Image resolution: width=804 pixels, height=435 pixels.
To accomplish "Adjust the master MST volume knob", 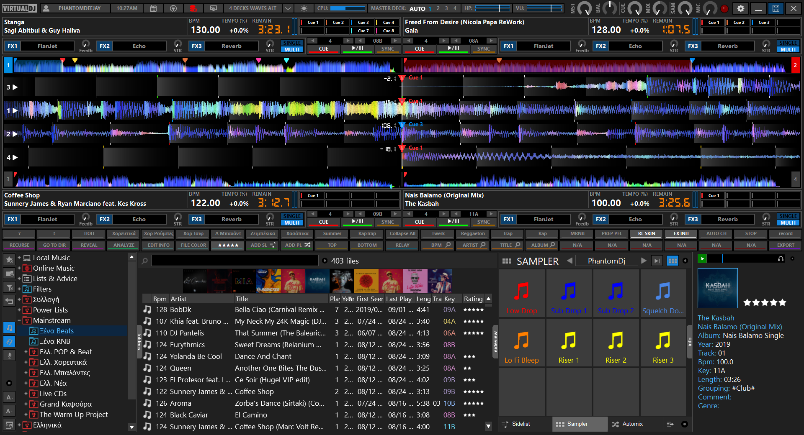I will point(584,8).
